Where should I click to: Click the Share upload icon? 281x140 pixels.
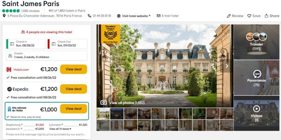point(267,16)
